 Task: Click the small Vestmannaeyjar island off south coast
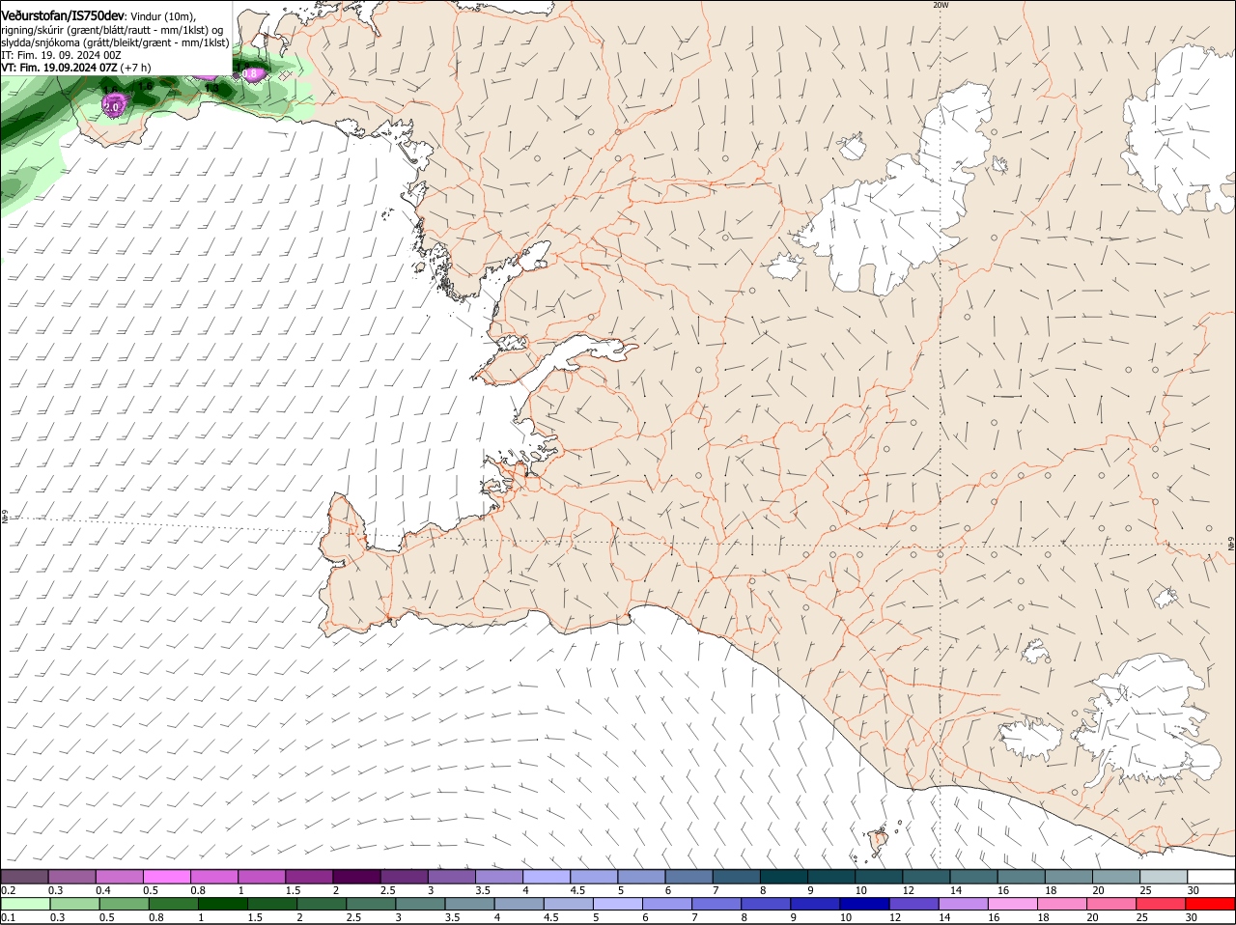[878, 841]
